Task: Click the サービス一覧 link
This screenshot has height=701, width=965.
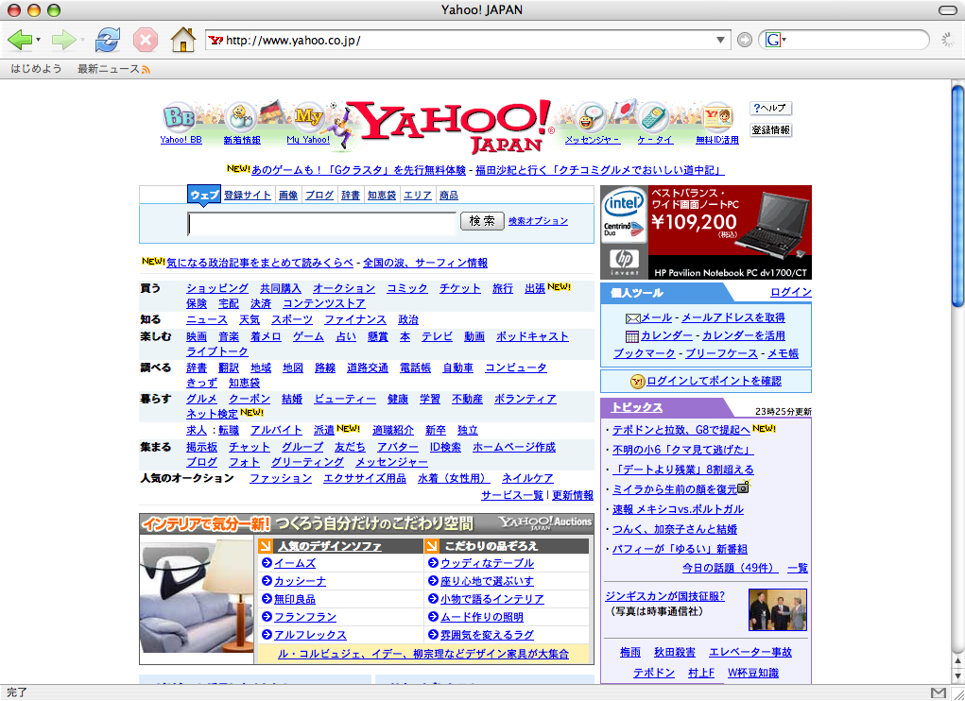Action: coord(512,495)
